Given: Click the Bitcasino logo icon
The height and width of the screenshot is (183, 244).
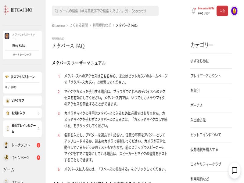Looking at the screenshot, I should pos(6,10).
